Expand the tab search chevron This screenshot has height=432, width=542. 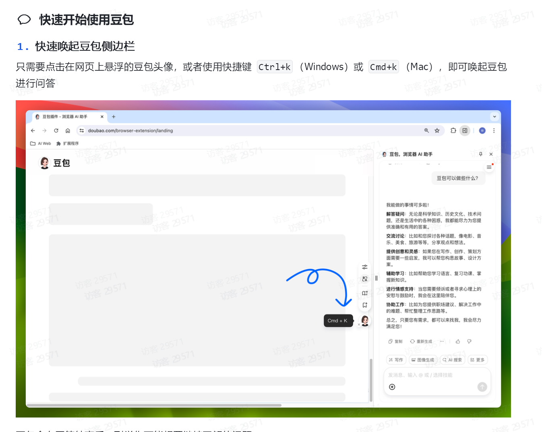494,117
